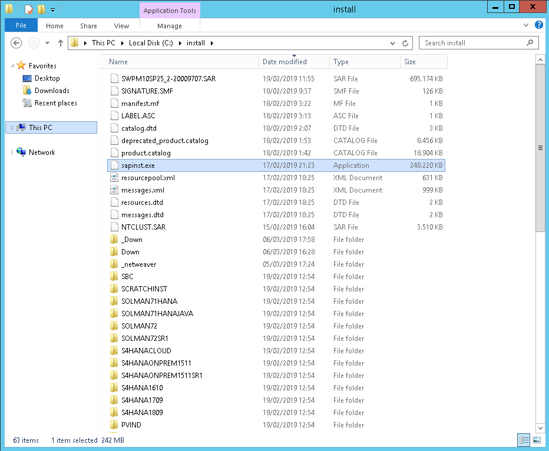Select messages.xml file icon
The width and height of the screenshot is (549, 451).
[114, 190]
